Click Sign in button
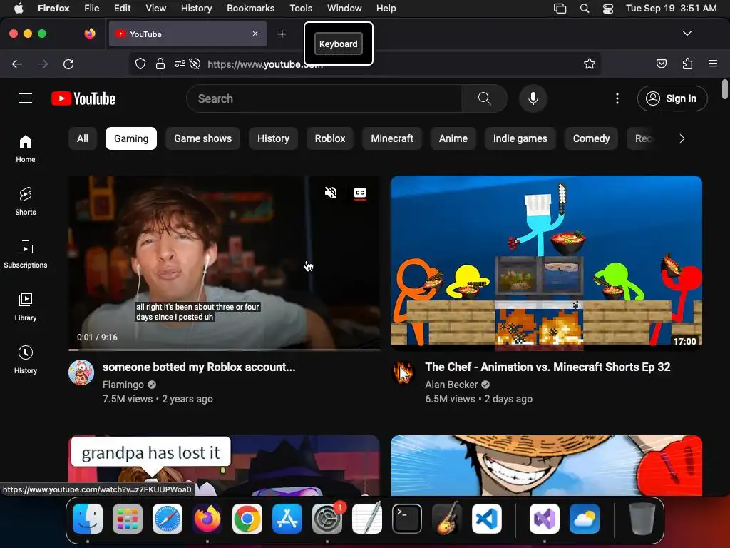Viewport: 730px width, 548px height. (x=672, y=98)
